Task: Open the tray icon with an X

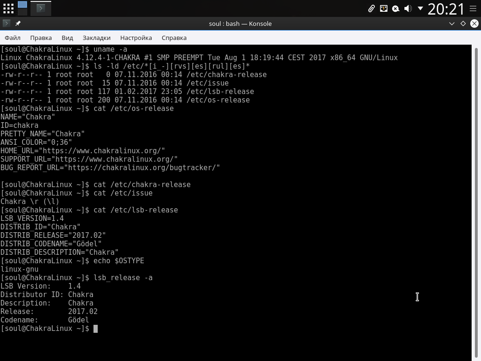Action: point(396,8)
